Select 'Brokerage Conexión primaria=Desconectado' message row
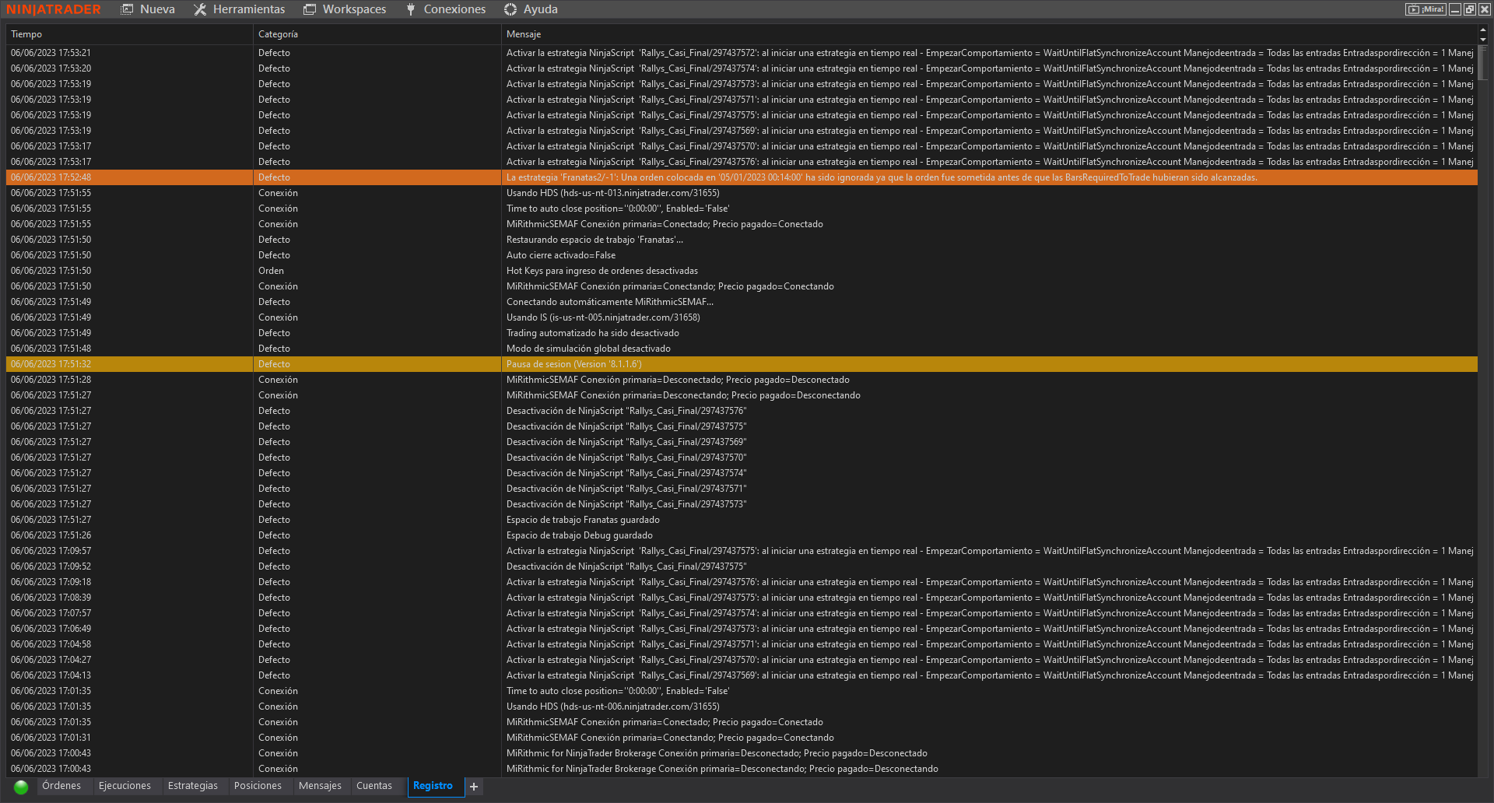 (742, 753)
